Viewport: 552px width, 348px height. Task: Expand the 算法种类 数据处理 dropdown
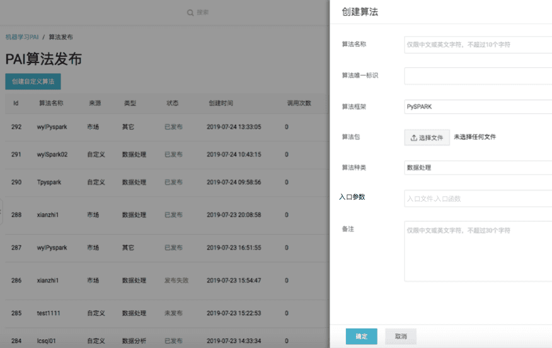point(478,168)
